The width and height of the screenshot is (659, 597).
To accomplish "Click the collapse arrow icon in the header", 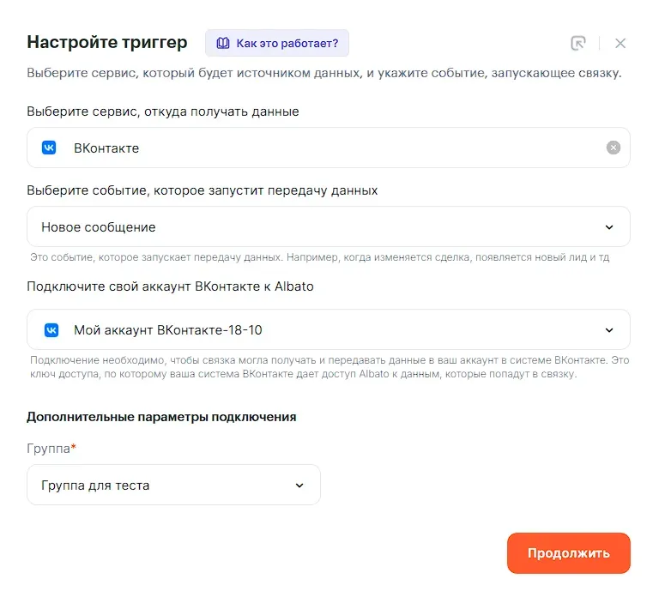I will tap(577, 43).
